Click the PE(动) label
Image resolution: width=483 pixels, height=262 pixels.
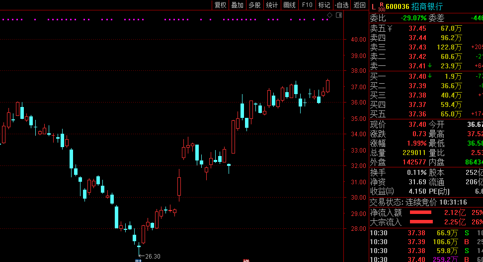439,191
